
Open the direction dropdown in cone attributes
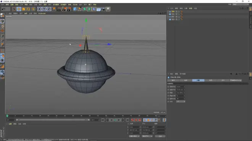[x=181, y=101]
